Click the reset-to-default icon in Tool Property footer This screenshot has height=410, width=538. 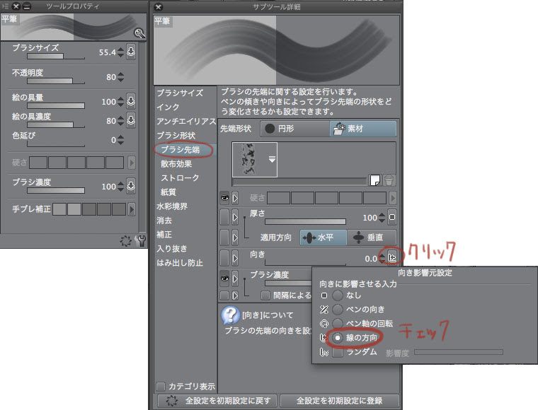126,241
